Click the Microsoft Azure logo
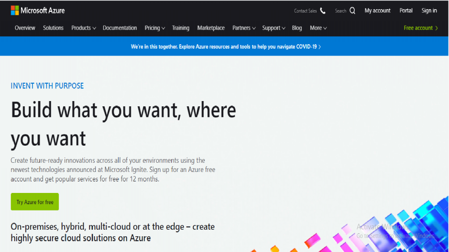The image size is (449, 252). 38,10
